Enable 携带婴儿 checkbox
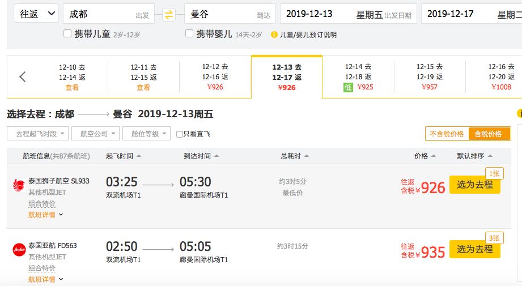This screenshot has width=522, height=286. (189, 33)
